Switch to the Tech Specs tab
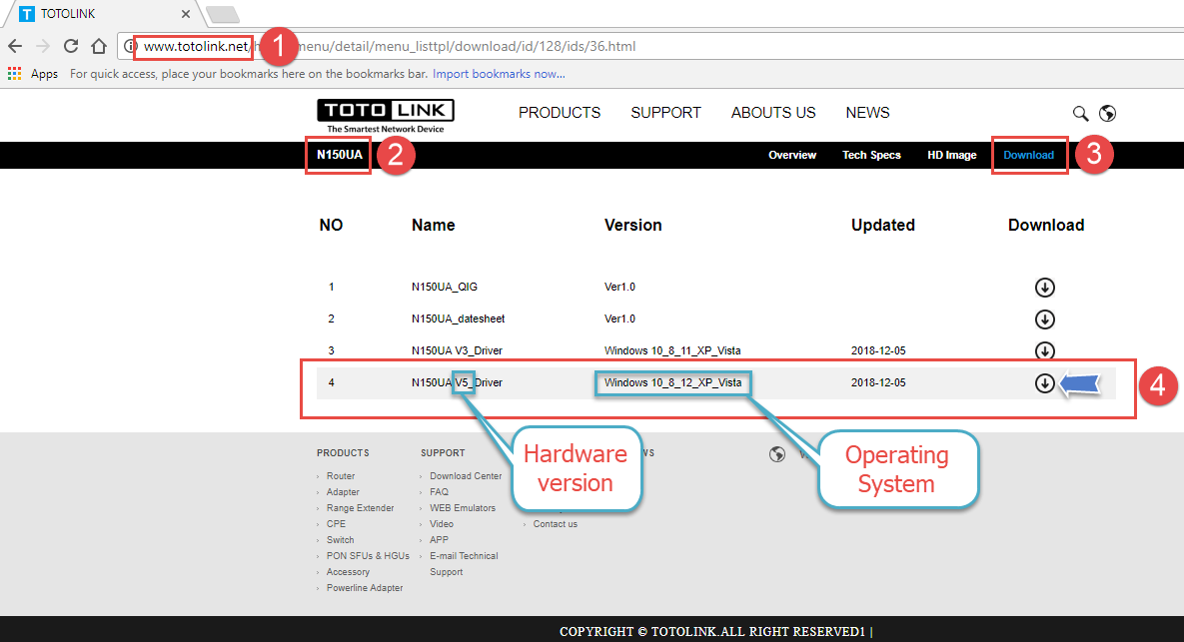Viewport: 1184px width, 642px height. (x=871, y=155)
